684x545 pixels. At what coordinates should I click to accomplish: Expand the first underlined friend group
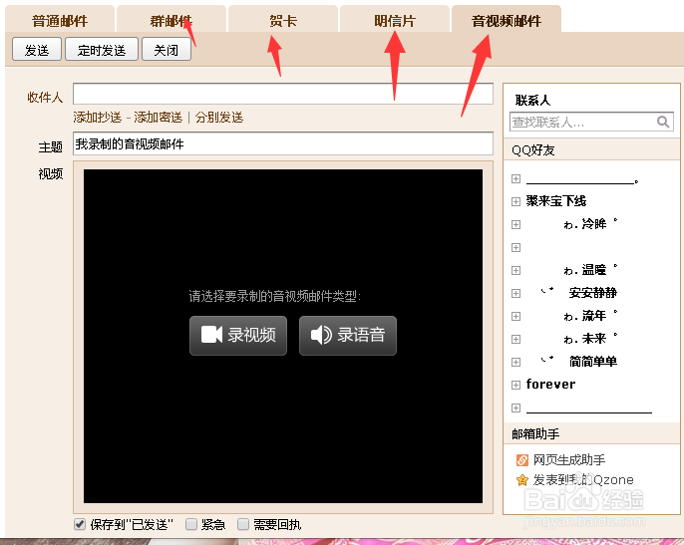pos(516,178)
